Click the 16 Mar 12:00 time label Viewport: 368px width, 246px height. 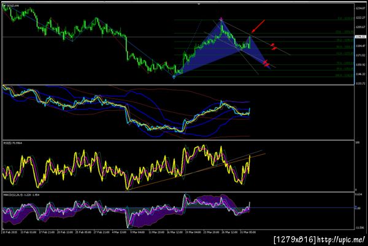click(175, 233)
